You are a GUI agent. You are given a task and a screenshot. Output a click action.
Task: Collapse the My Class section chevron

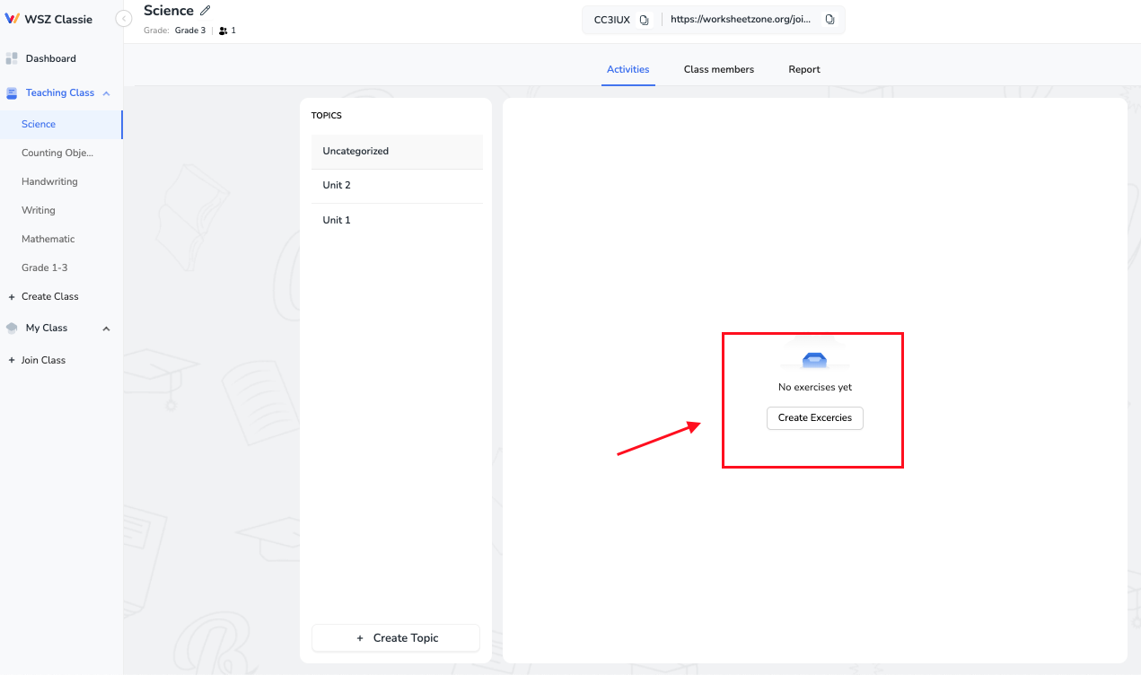pyautogui.click(x=106, y=329)
